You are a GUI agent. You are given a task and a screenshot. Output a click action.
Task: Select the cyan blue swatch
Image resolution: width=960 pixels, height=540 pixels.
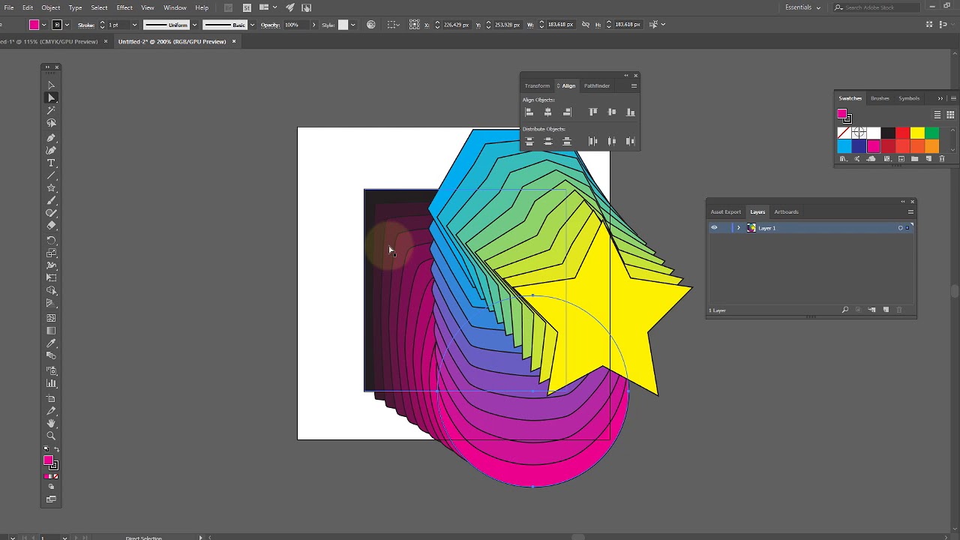point(844,146)
